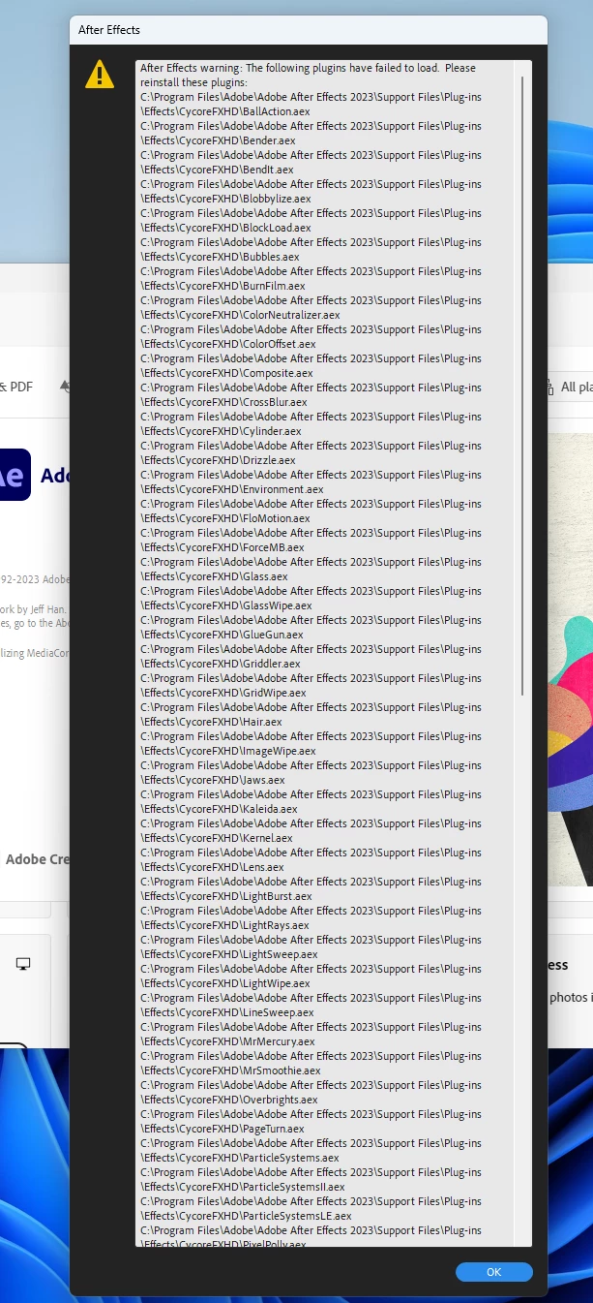The width and height of the screenshot is (593, 1303).
Task: Click the Cylinder.aex plugin line
Action: [221, 431]
